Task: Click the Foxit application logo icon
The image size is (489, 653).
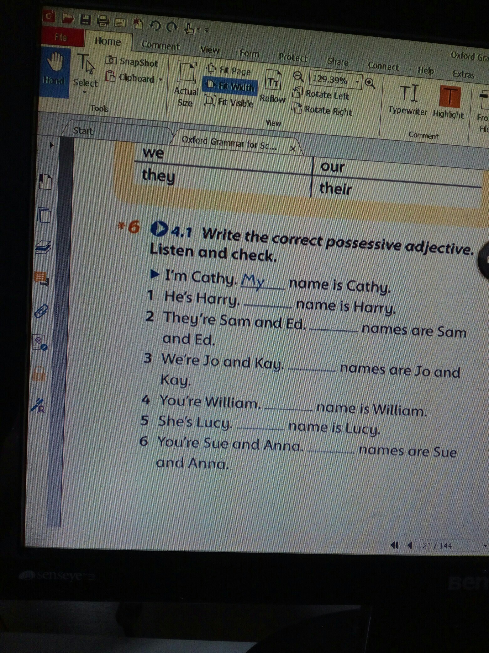Action: point(49,16)
